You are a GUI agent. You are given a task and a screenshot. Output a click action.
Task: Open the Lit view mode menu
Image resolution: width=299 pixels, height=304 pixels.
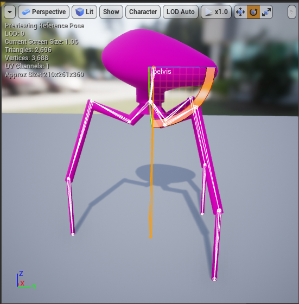[84, 12]
